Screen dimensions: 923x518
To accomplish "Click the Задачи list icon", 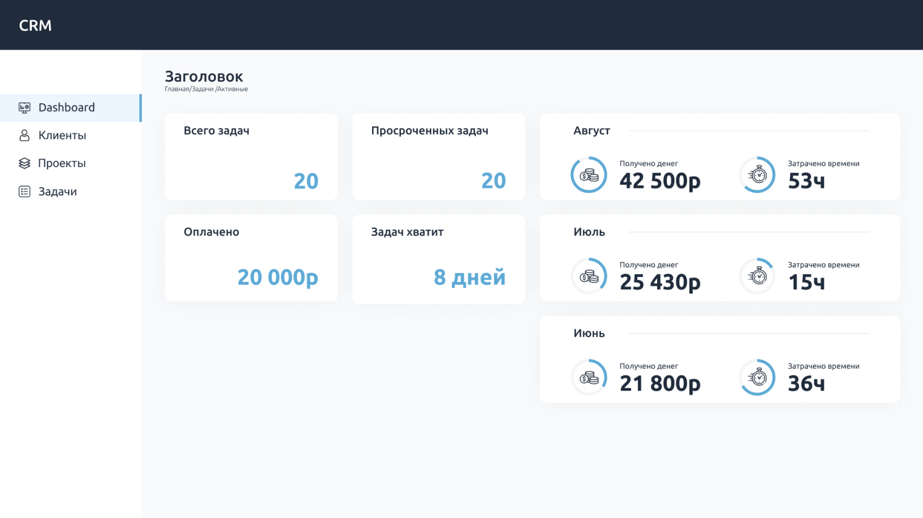I will click(x=24, y=191).
